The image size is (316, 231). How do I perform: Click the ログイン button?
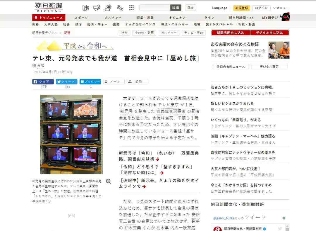[x=261, y=8]
